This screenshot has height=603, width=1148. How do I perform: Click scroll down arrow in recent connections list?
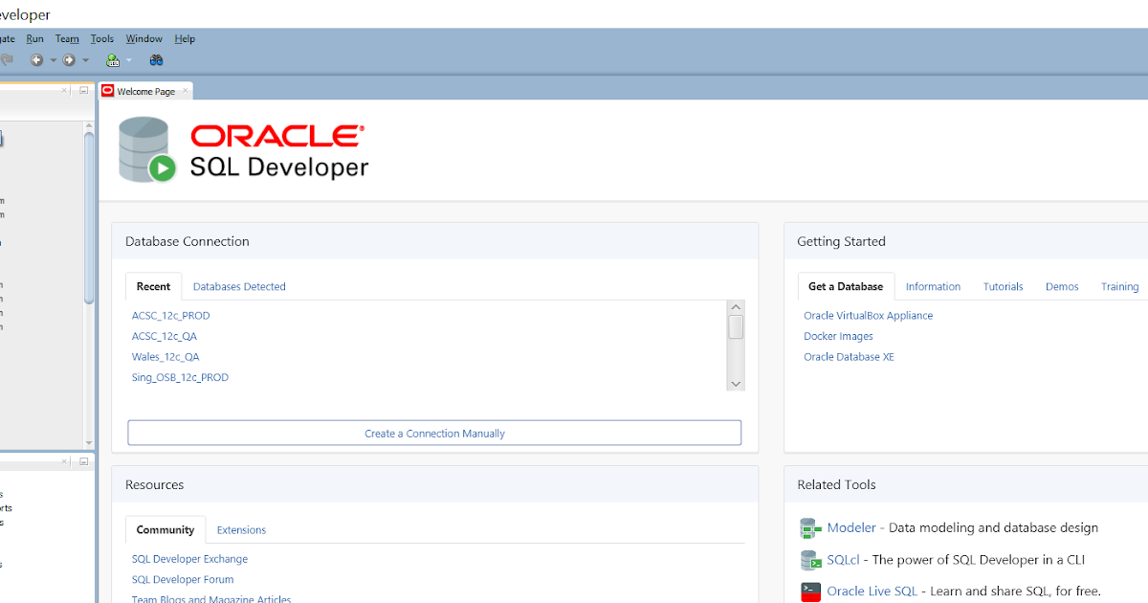coord(736,383)
